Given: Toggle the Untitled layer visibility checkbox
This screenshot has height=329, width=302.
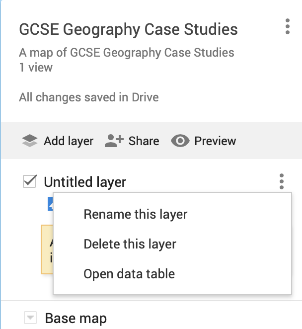Looking at the screenshot, I should click(x=30, y=182).
